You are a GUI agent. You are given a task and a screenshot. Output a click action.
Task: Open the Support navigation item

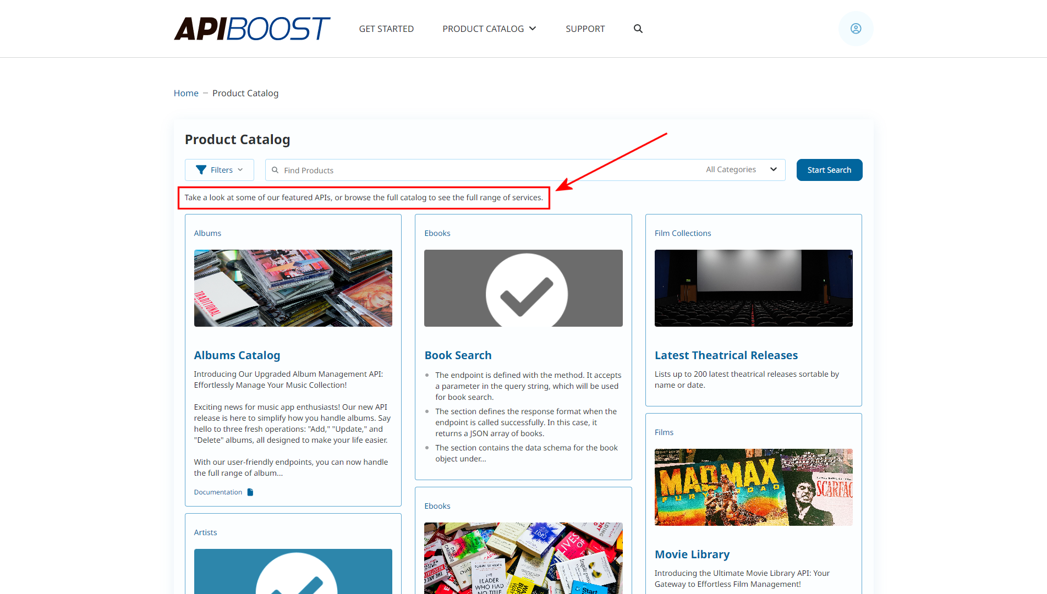coord(585,29)
